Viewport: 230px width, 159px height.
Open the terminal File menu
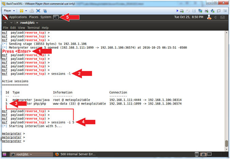(x=5, y=28)
